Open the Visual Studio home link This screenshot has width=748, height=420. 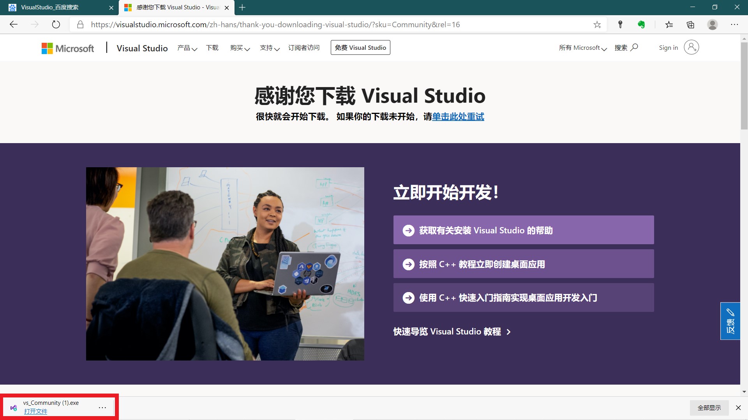[142, 48]
